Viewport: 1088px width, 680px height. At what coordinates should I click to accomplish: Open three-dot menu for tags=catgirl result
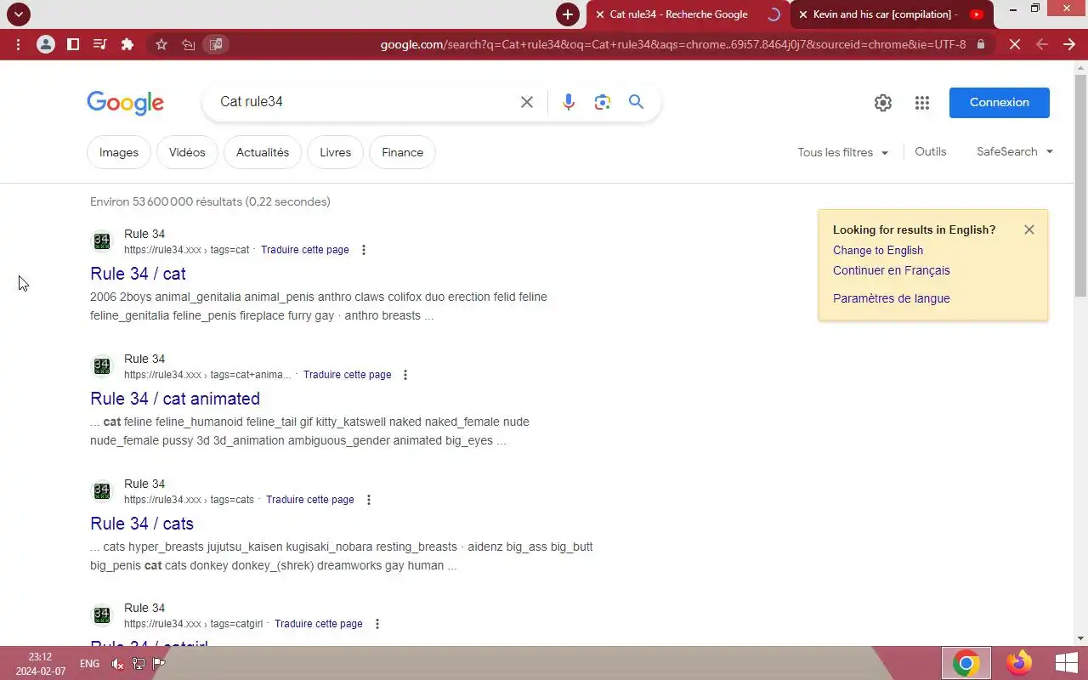(377, 624)
